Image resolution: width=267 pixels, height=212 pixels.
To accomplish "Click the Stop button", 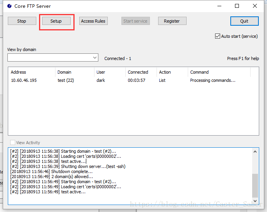I will (22, 21).
